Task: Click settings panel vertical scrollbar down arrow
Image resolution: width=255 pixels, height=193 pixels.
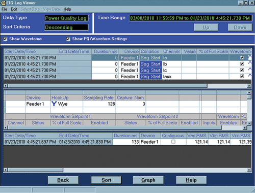Action: (249, 123)
